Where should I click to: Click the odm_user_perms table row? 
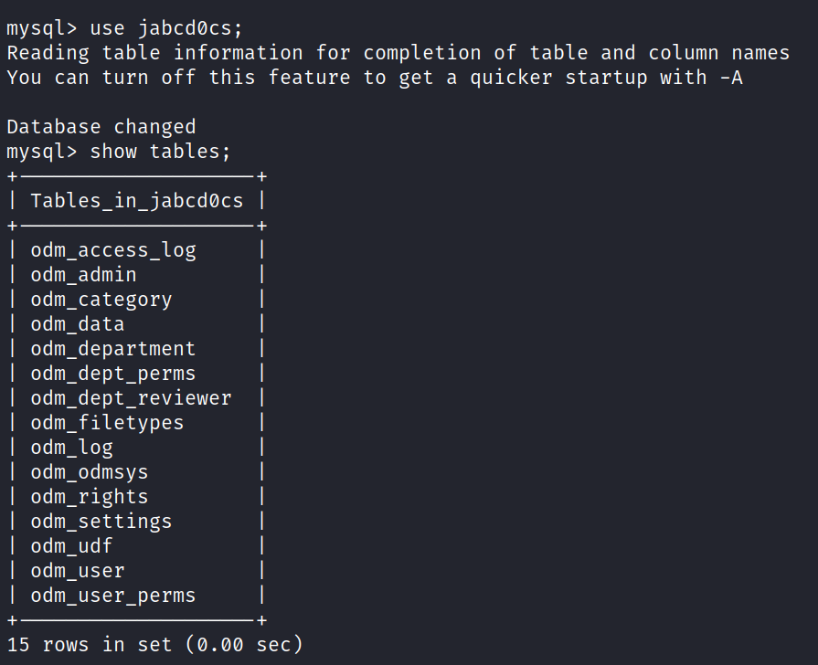(113, 596)
